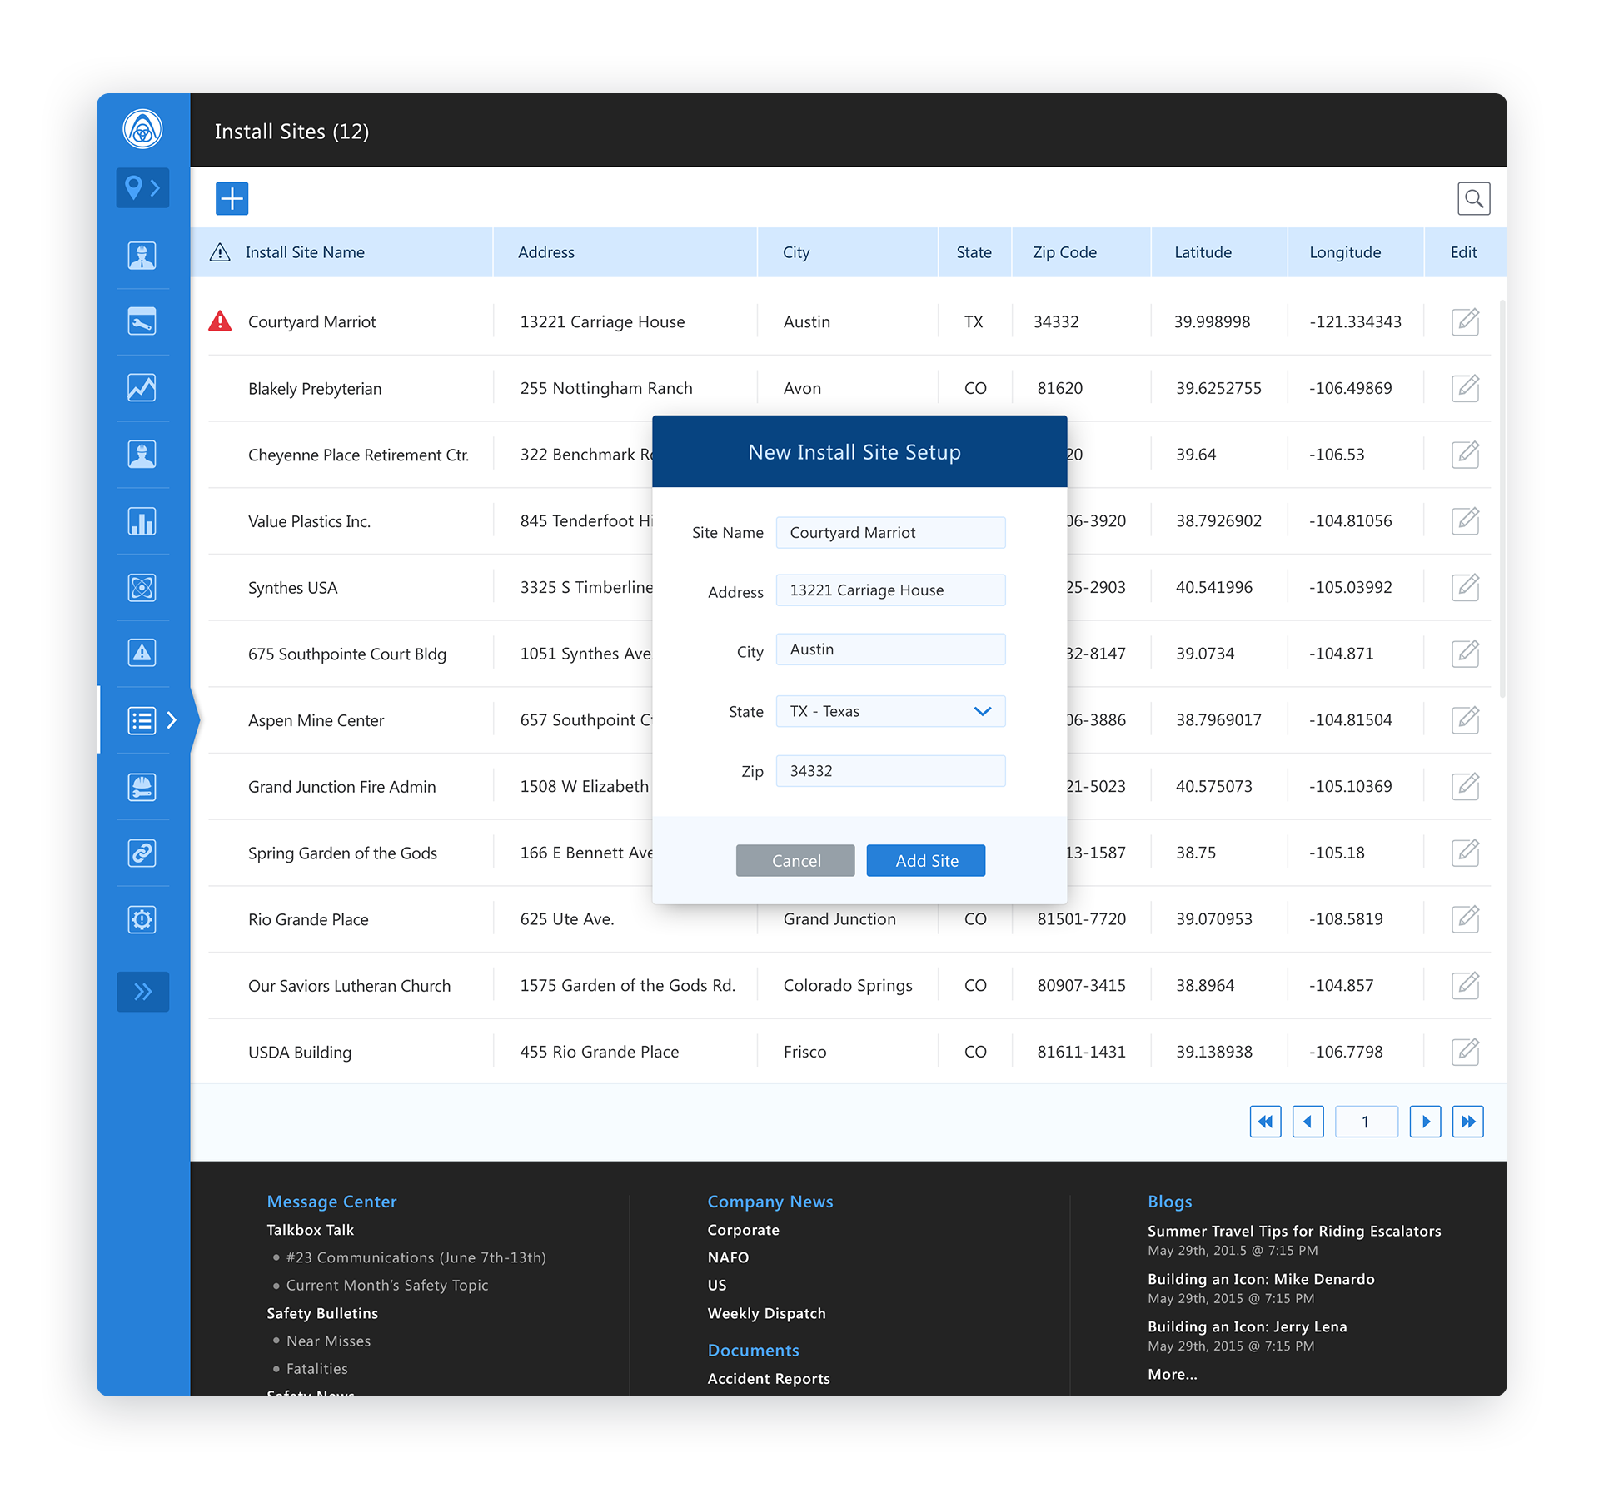Viewport: 1599px width, 1493px height.
Task: Click the More... blogs link
Action: 1173,1374
